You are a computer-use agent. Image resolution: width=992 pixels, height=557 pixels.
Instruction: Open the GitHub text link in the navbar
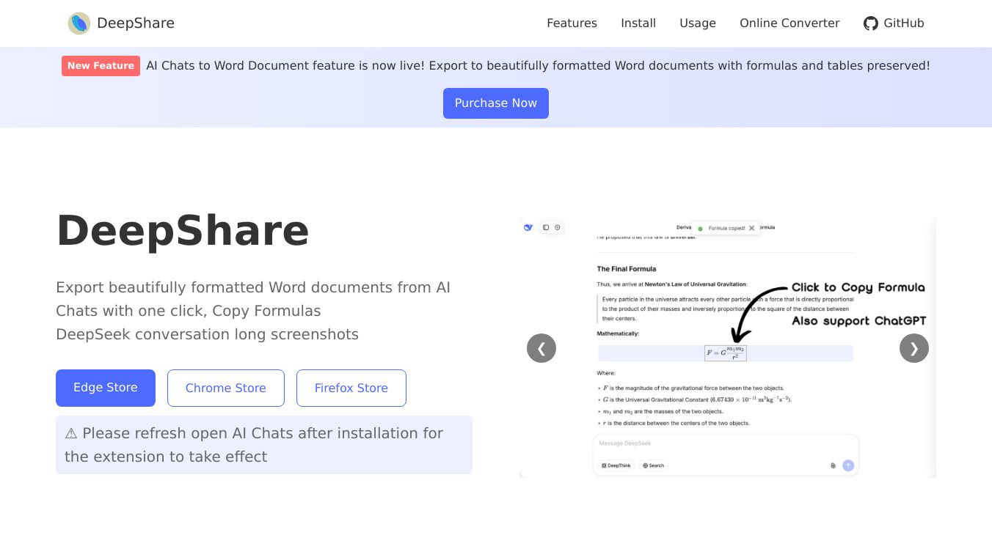tap(904, 23)
